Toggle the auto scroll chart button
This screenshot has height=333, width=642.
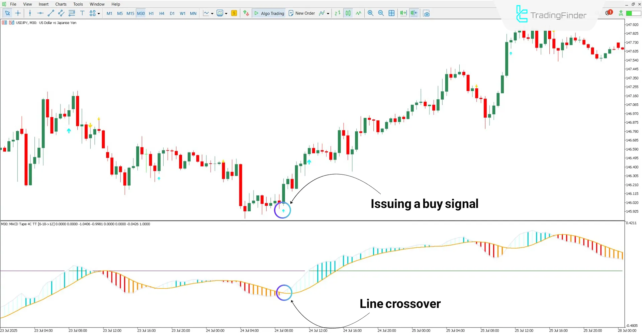point(403,13)
